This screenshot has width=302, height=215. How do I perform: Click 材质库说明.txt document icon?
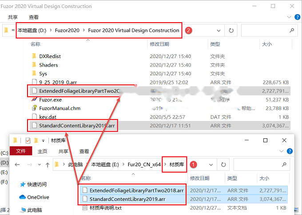coord(85,208)
